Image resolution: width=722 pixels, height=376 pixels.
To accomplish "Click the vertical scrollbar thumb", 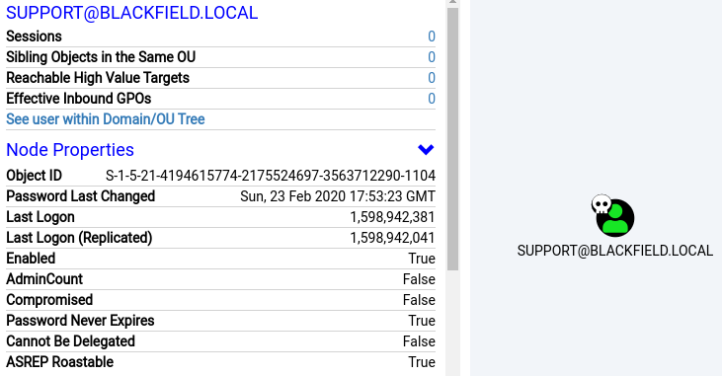I will coord(452,139).
